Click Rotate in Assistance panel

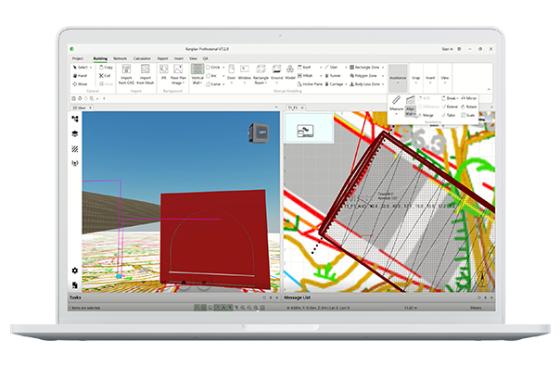point(468,107)
